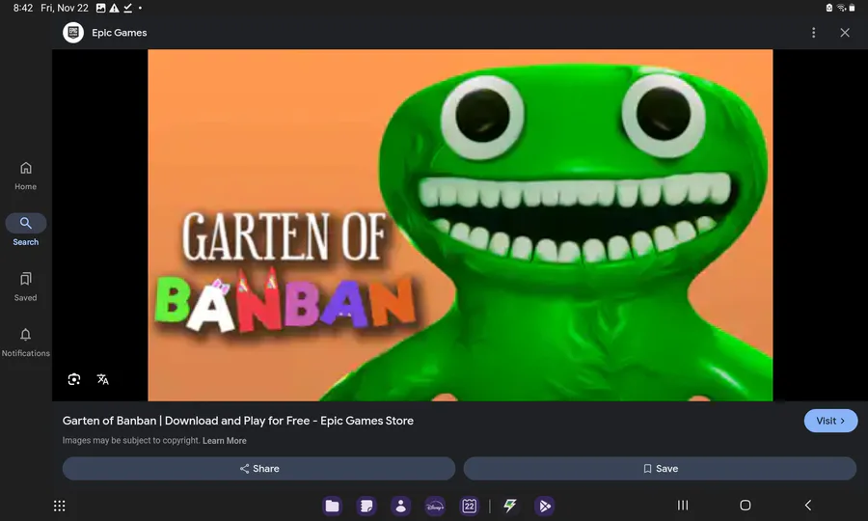
Task: Search this image with Google Lens
Action: point(74,379)
